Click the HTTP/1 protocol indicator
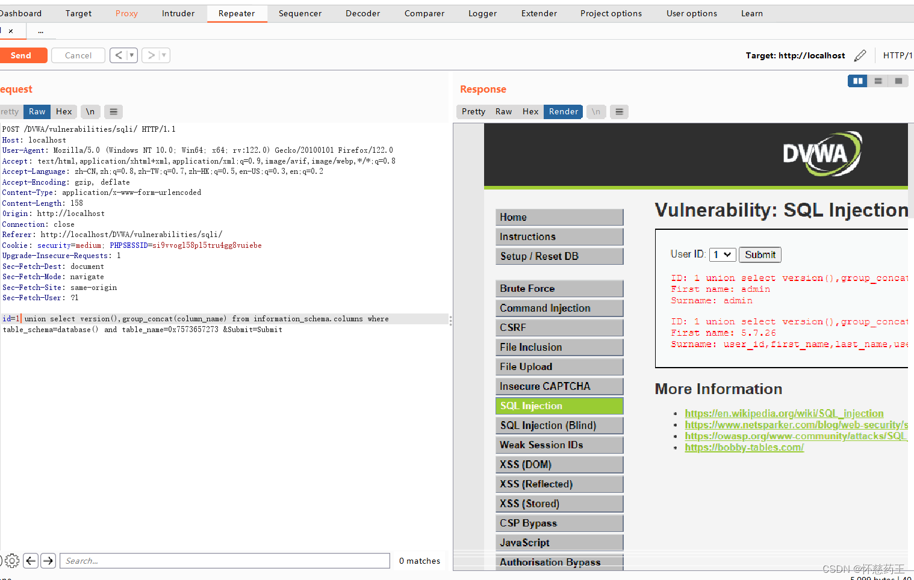The width and height of the screenshot is (914, 580). tap(898, 55)
